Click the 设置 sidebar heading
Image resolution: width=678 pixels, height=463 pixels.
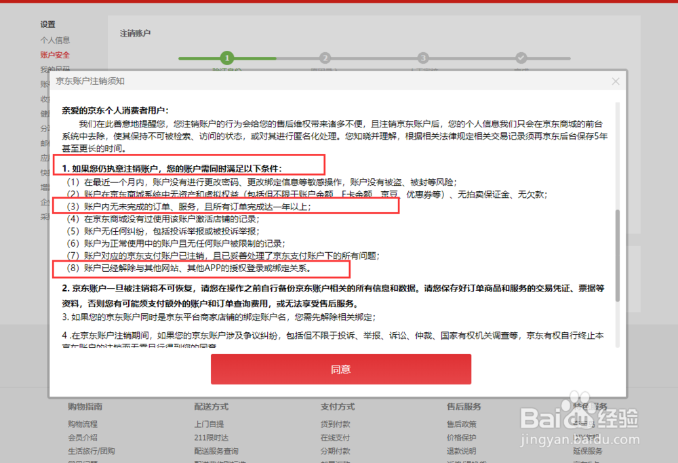pyautogui.click(x=47, y=24)
